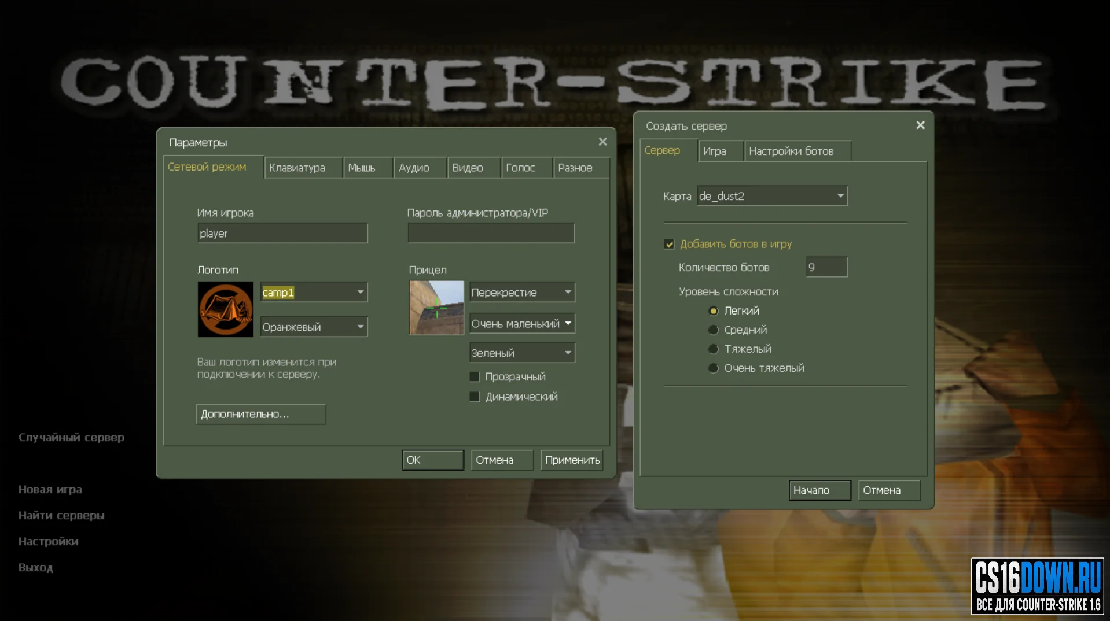Open the Очень маленький size dropdown
The image size is (1110, 621).
pyautogui.click(x=522, y=324)
